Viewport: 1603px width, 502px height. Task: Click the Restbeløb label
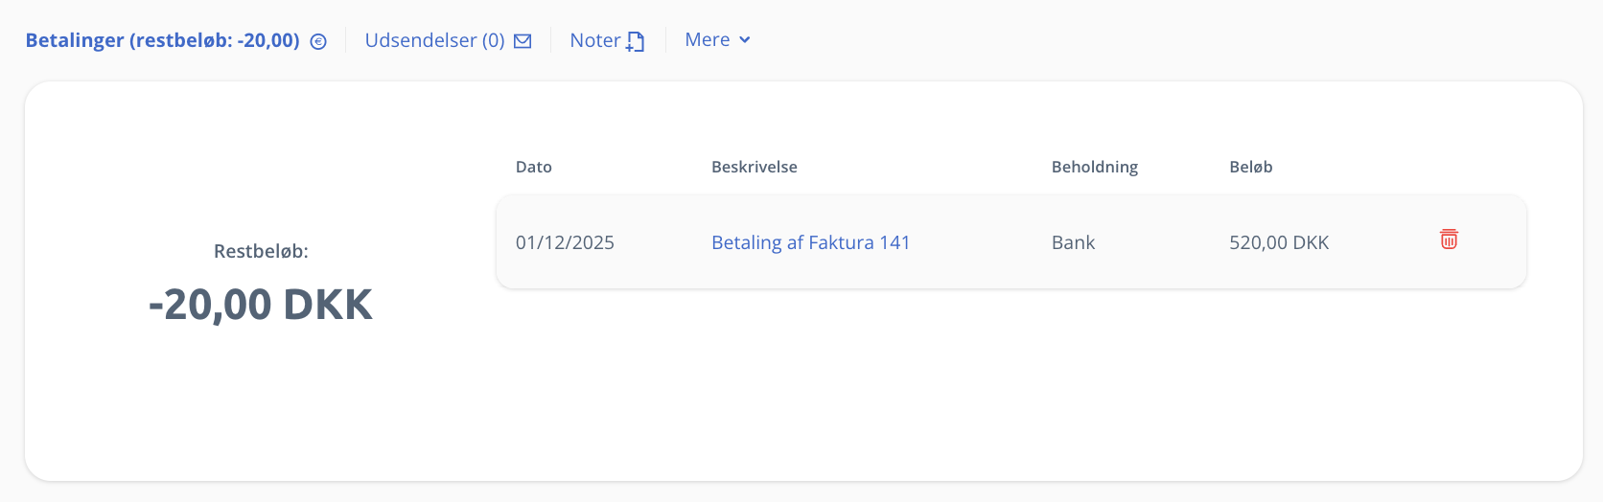pos(261,251)
